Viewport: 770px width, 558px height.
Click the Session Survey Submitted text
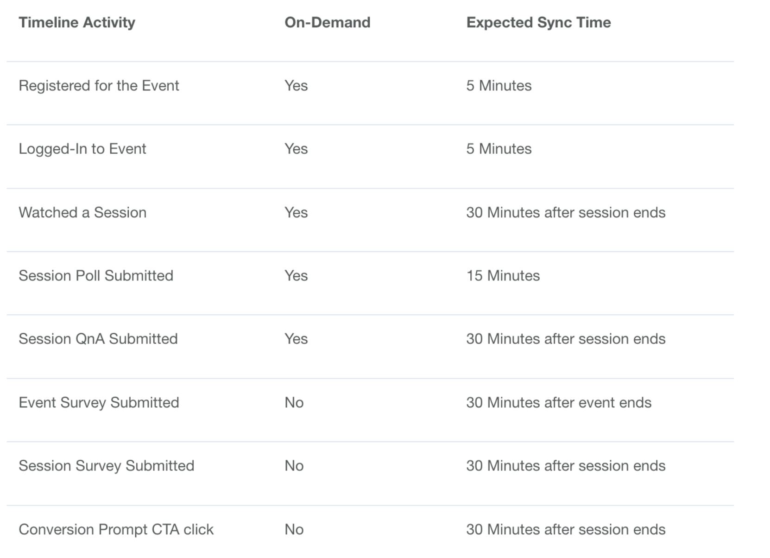(107, 466)
